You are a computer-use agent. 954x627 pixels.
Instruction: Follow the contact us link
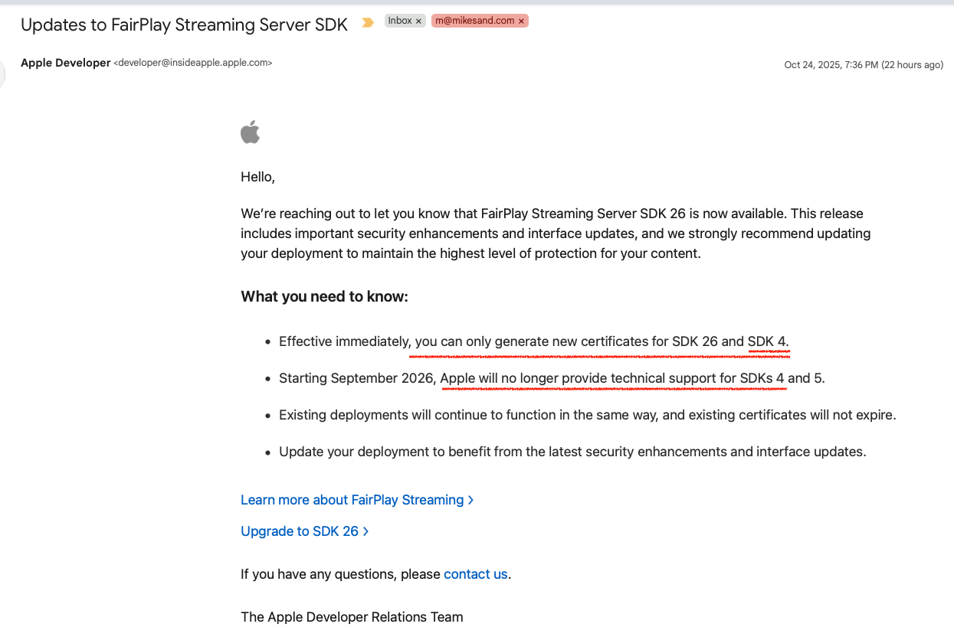[475, 574]
